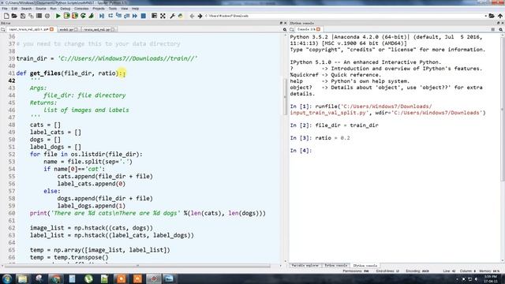Open working directory path dropdown arrow

[x=486, y=16]
